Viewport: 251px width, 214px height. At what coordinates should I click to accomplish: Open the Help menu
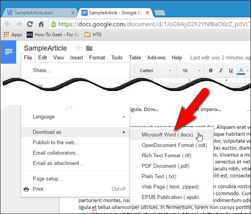click(x=177, y=57)
